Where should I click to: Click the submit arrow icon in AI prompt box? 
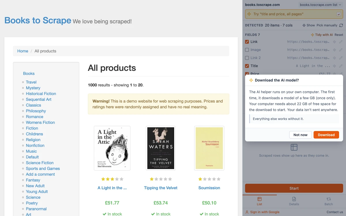coord(339,14)
